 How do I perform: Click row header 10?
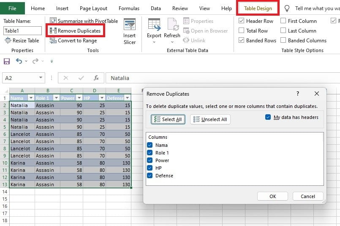click(5, 163)
